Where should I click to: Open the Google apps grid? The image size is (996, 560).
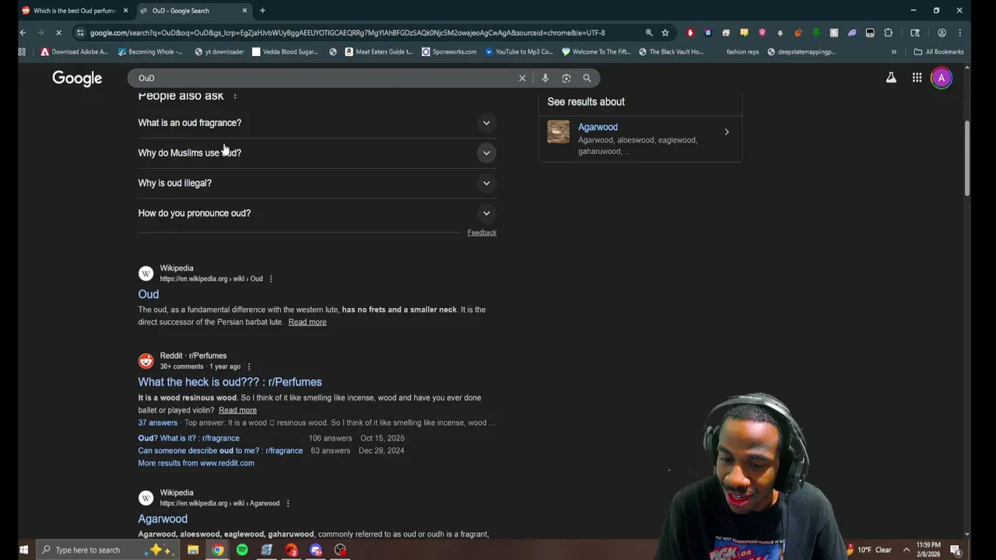917,78
